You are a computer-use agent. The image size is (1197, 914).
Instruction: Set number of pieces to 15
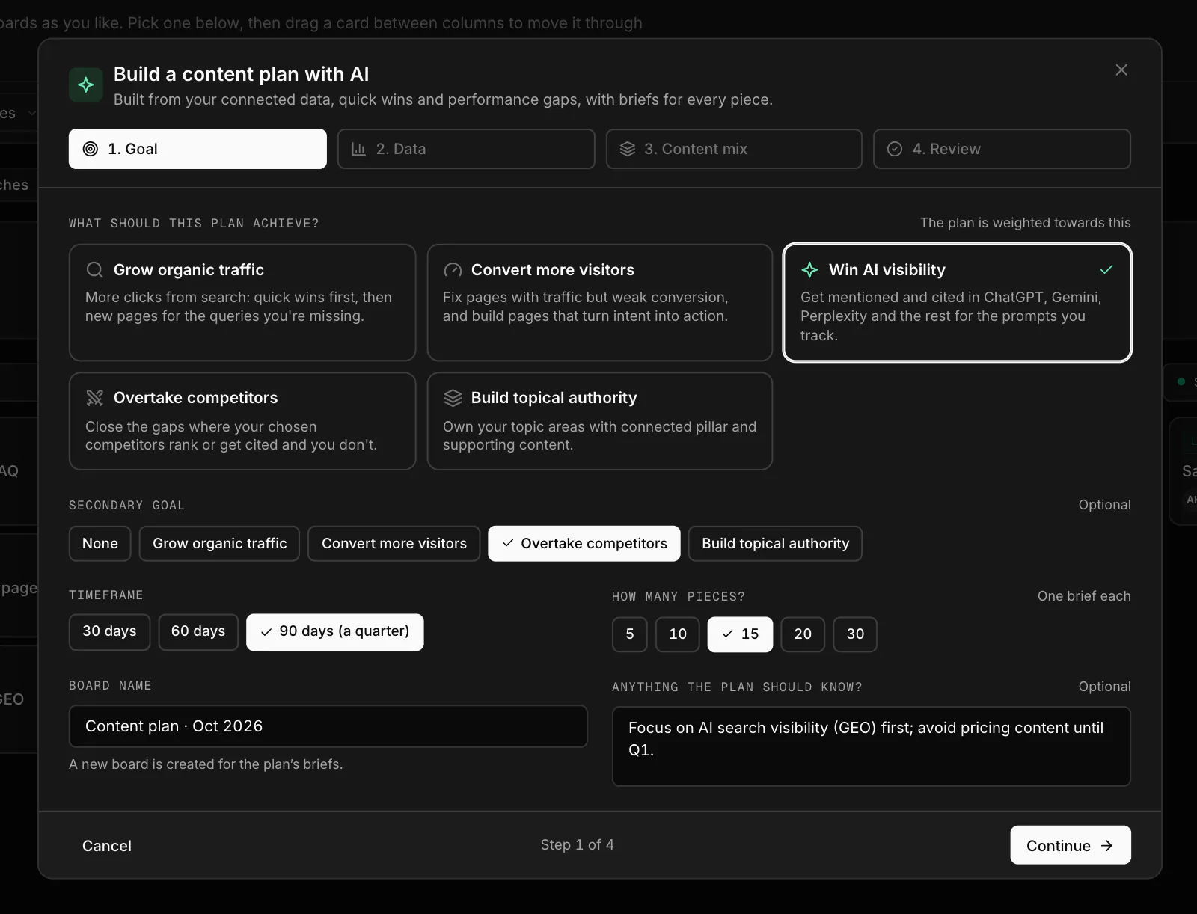point(740,634)
